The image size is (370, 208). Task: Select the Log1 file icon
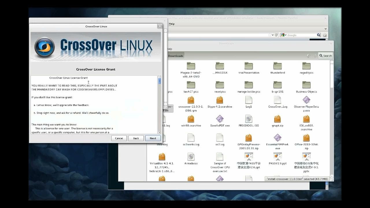[249, 100]
